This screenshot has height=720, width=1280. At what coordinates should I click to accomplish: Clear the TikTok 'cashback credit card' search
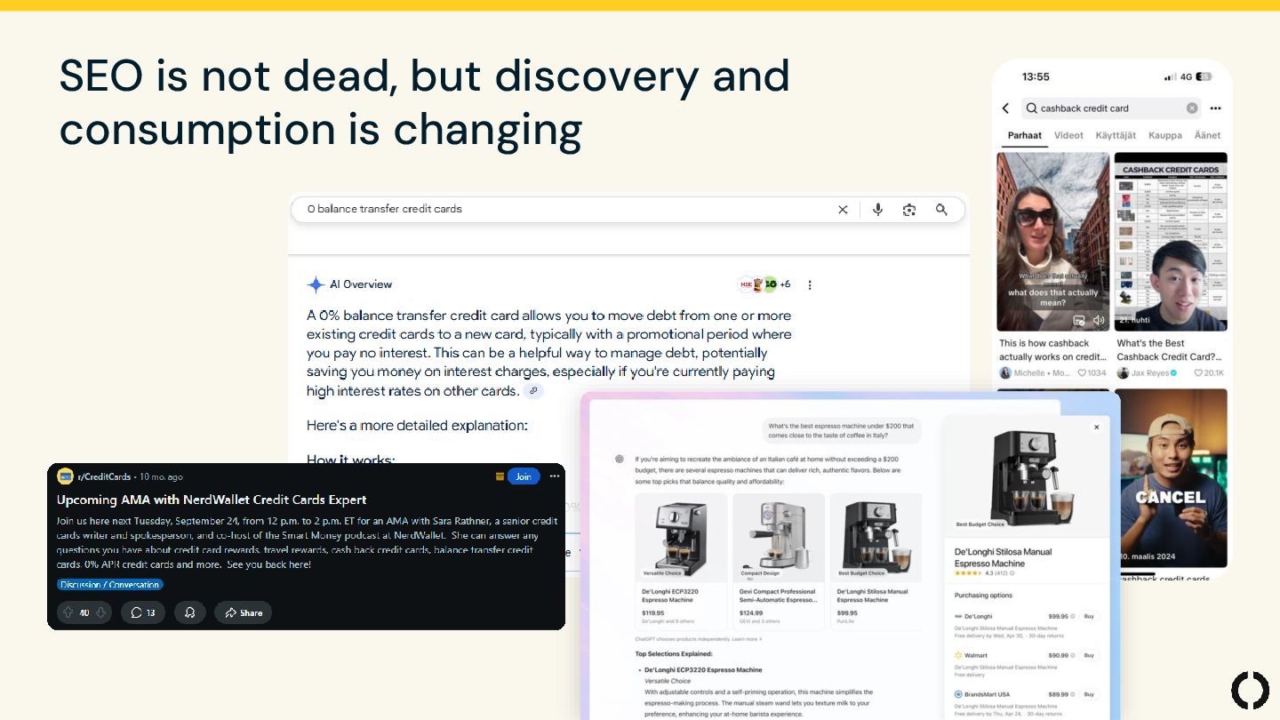[x=1192, y=108]
